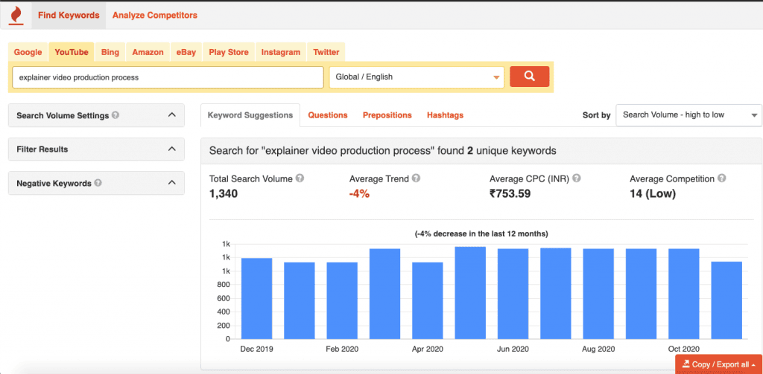Click the Average Competition value 14 (Low)
The width and height of the screenshot is (763, 374).
click(x=653, y=194)
